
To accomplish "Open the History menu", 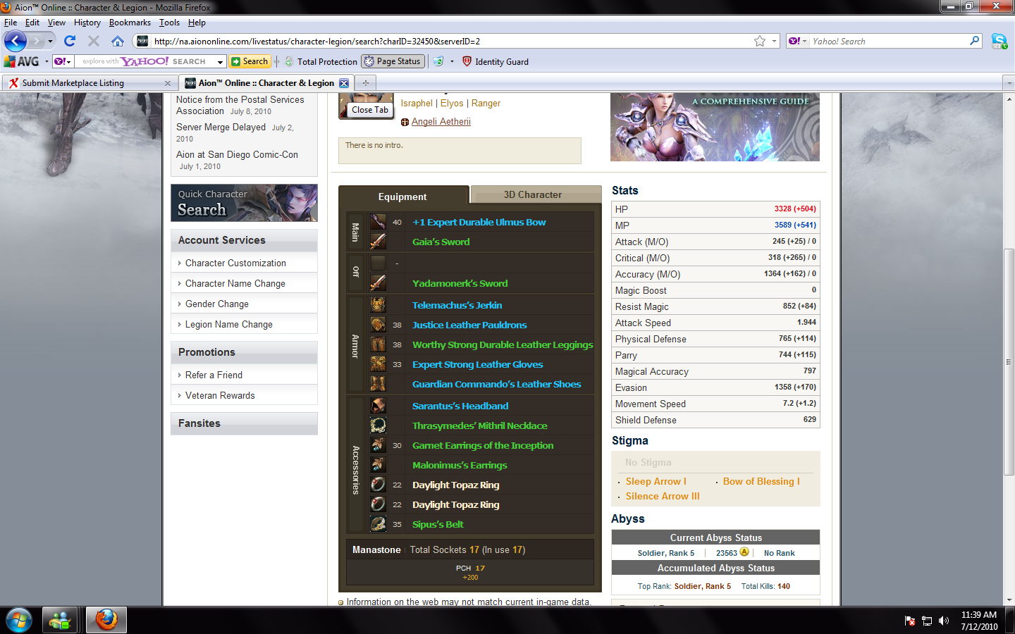I will click(87, 23).
